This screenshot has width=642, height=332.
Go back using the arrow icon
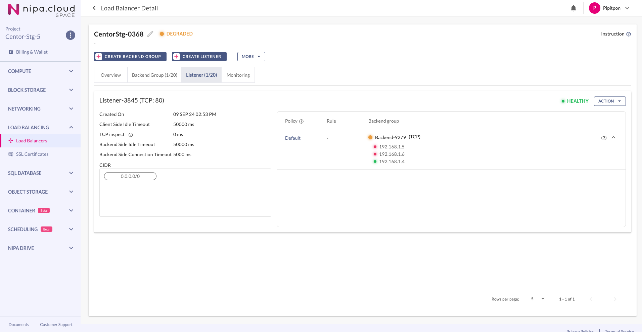pos(94,8)
